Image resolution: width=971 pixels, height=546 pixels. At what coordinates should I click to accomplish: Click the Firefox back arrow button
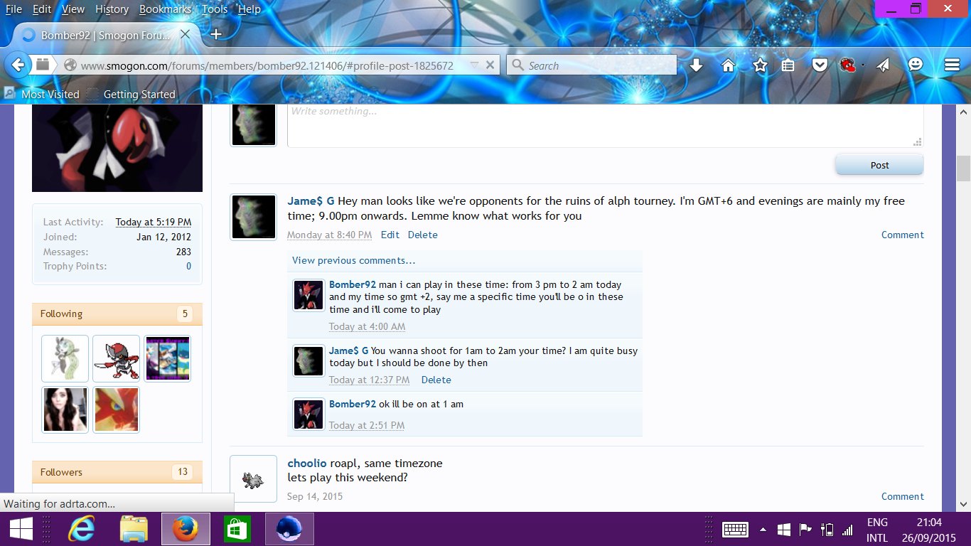pos(18,65)
